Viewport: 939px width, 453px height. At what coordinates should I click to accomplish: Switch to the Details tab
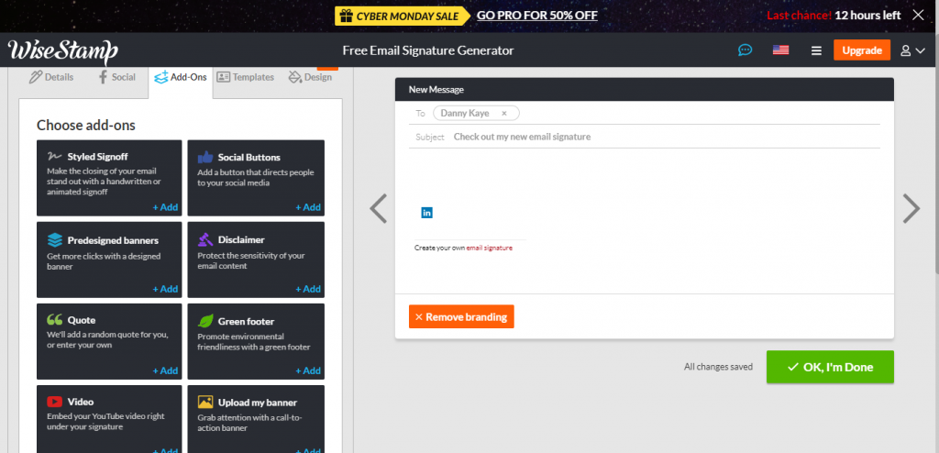51,77
